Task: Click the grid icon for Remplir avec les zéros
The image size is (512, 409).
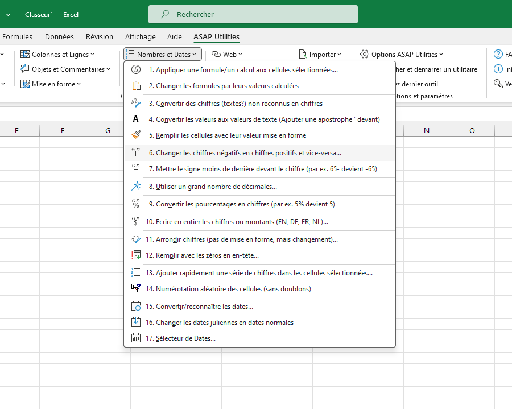Action: 136,255
